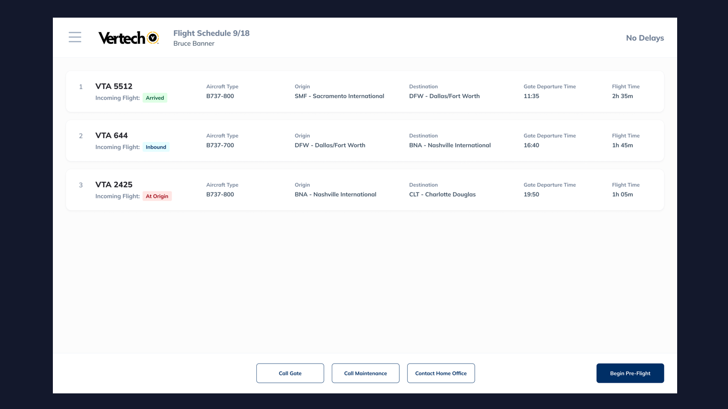
Task: Click the 11:35 gate departure time
Action: [531, 96]
